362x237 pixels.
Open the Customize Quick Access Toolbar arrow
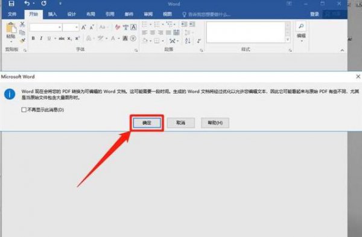(x=60, y=4)
